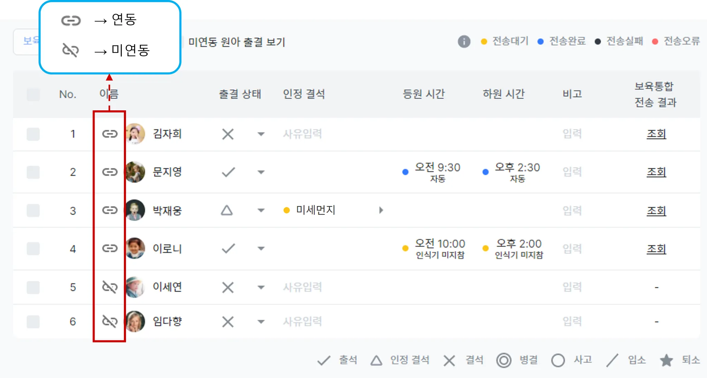Screen dimensions: 707x378
Task: Open attendance status dropdown for 이세연
Action: point(261,287)
